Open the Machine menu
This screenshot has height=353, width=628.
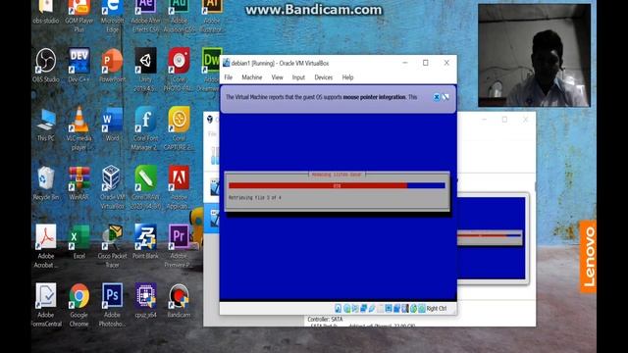pos(251,77)
